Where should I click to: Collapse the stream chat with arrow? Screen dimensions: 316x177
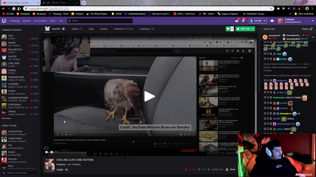point(257,29)
